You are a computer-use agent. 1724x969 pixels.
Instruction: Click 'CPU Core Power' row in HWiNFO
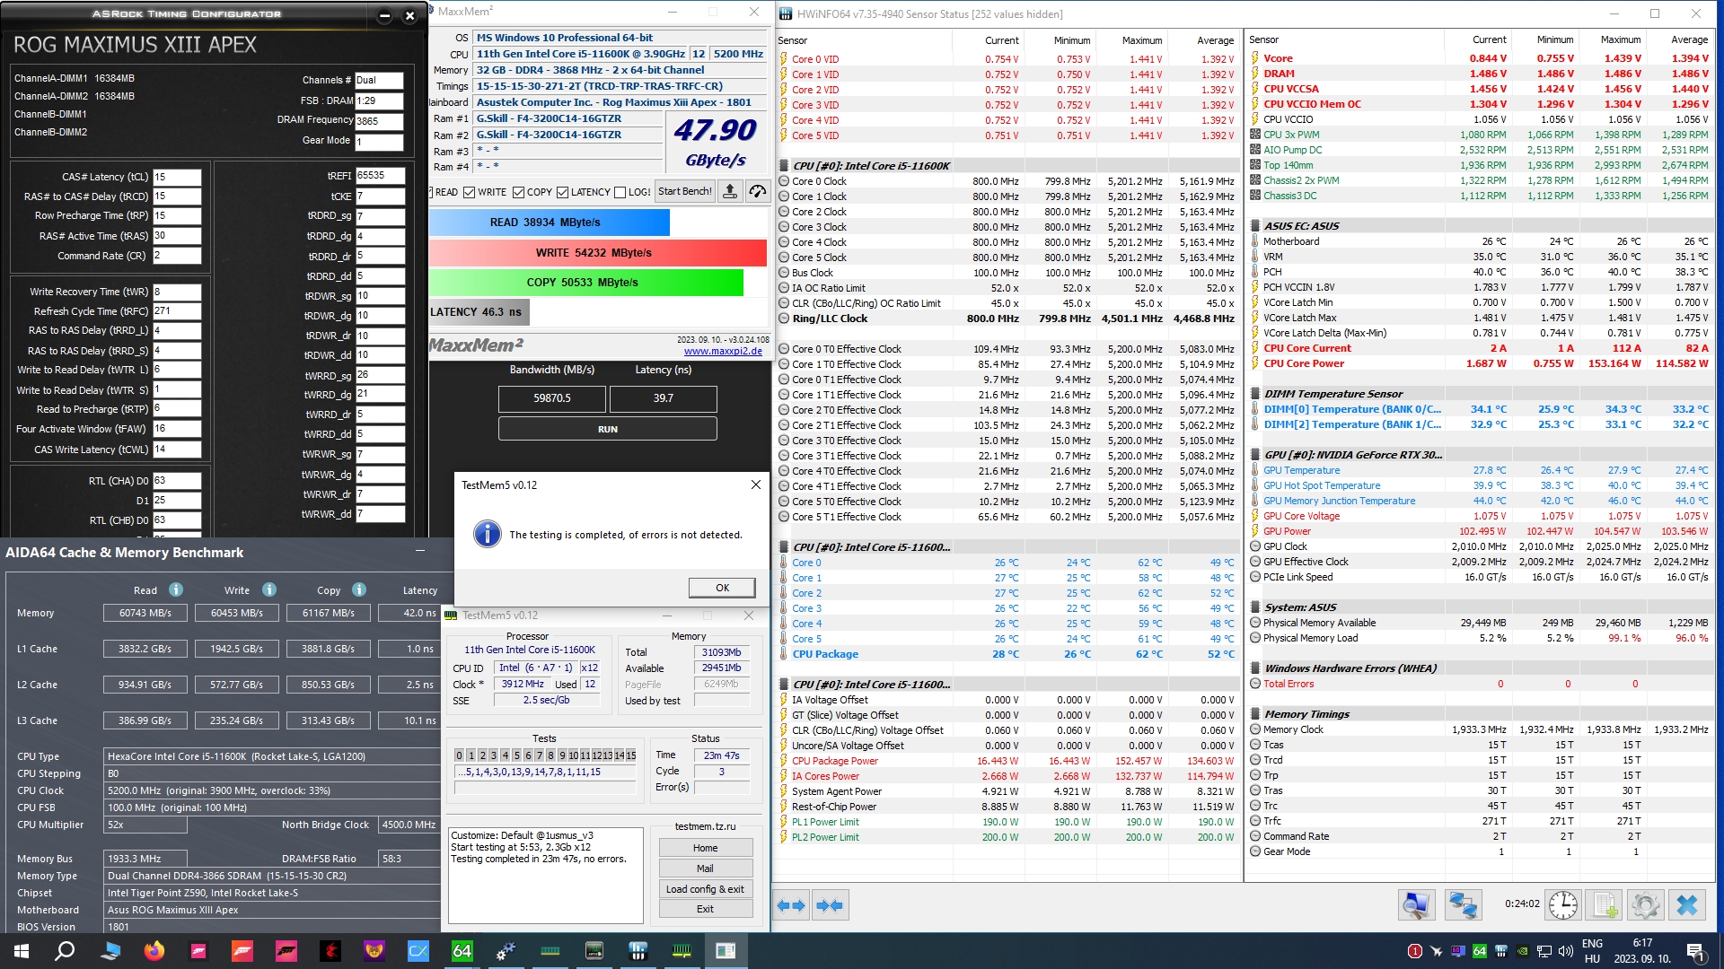coord(1480,363)
